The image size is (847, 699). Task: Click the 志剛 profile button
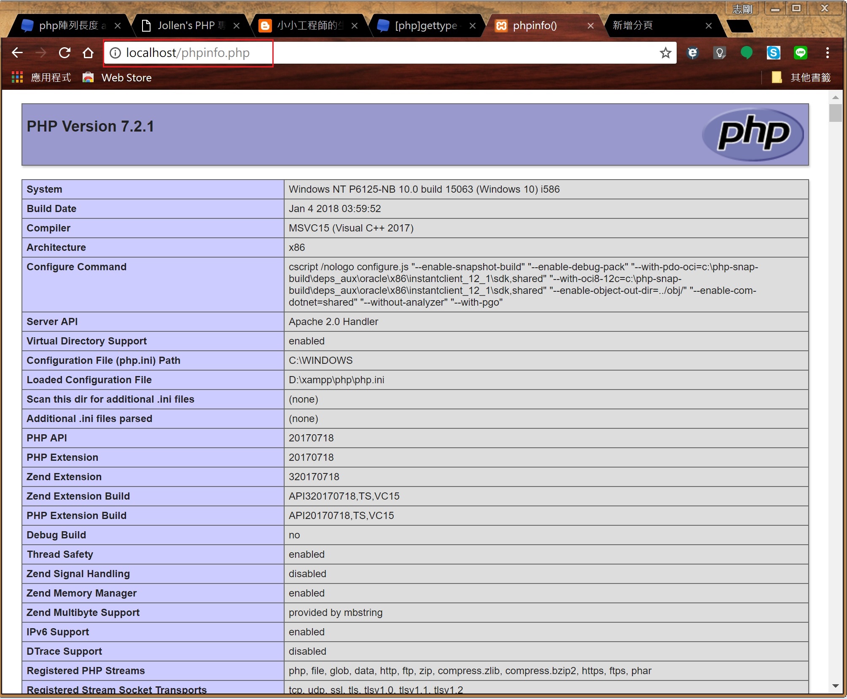pos(743,8)
